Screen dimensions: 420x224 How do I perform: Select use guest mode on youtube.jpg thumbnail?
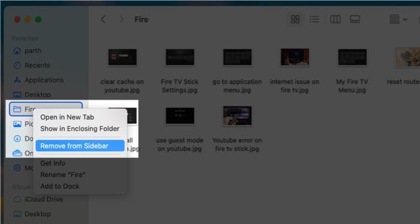coord(180,115)
